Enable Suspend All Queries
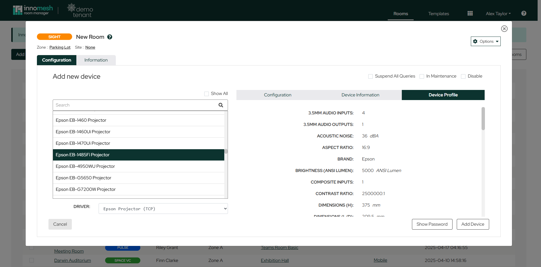 pos(371,76)
